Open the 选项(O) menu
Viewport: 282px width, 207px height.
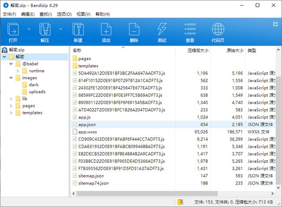coord(64,14)
